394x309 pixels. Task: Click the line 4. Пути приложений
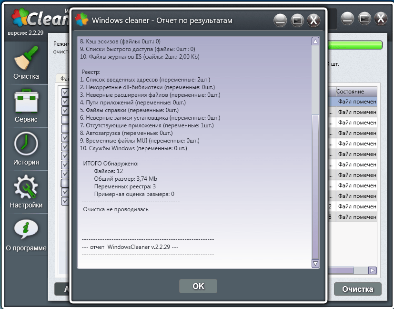click(x=132, y=103)
